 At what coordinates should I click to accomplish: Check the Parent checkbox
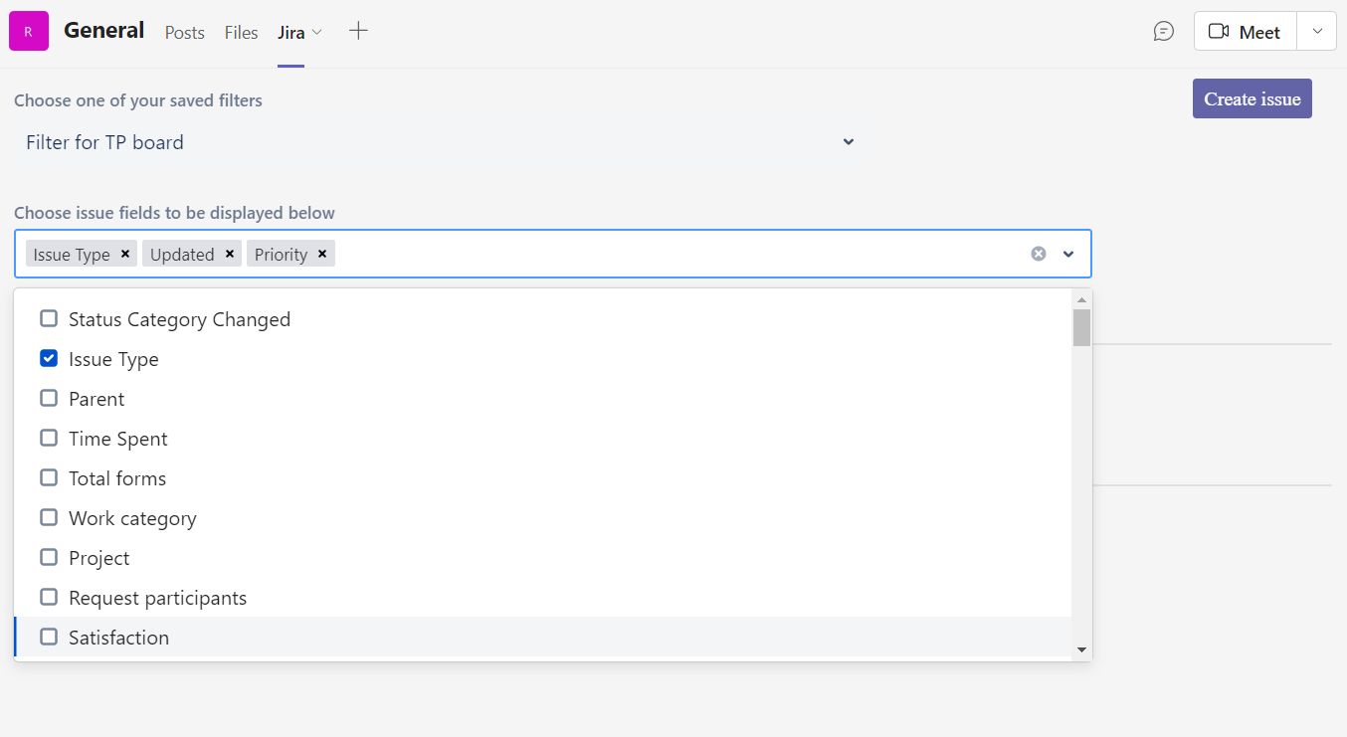click(48, 398)
